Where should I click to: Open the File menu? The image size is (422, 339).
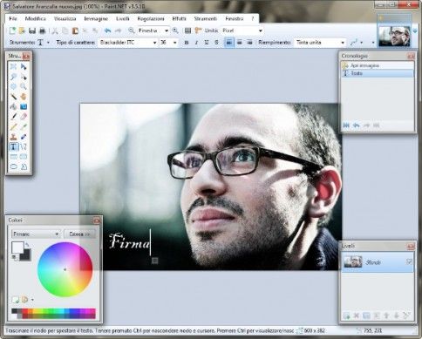(13, 18)
